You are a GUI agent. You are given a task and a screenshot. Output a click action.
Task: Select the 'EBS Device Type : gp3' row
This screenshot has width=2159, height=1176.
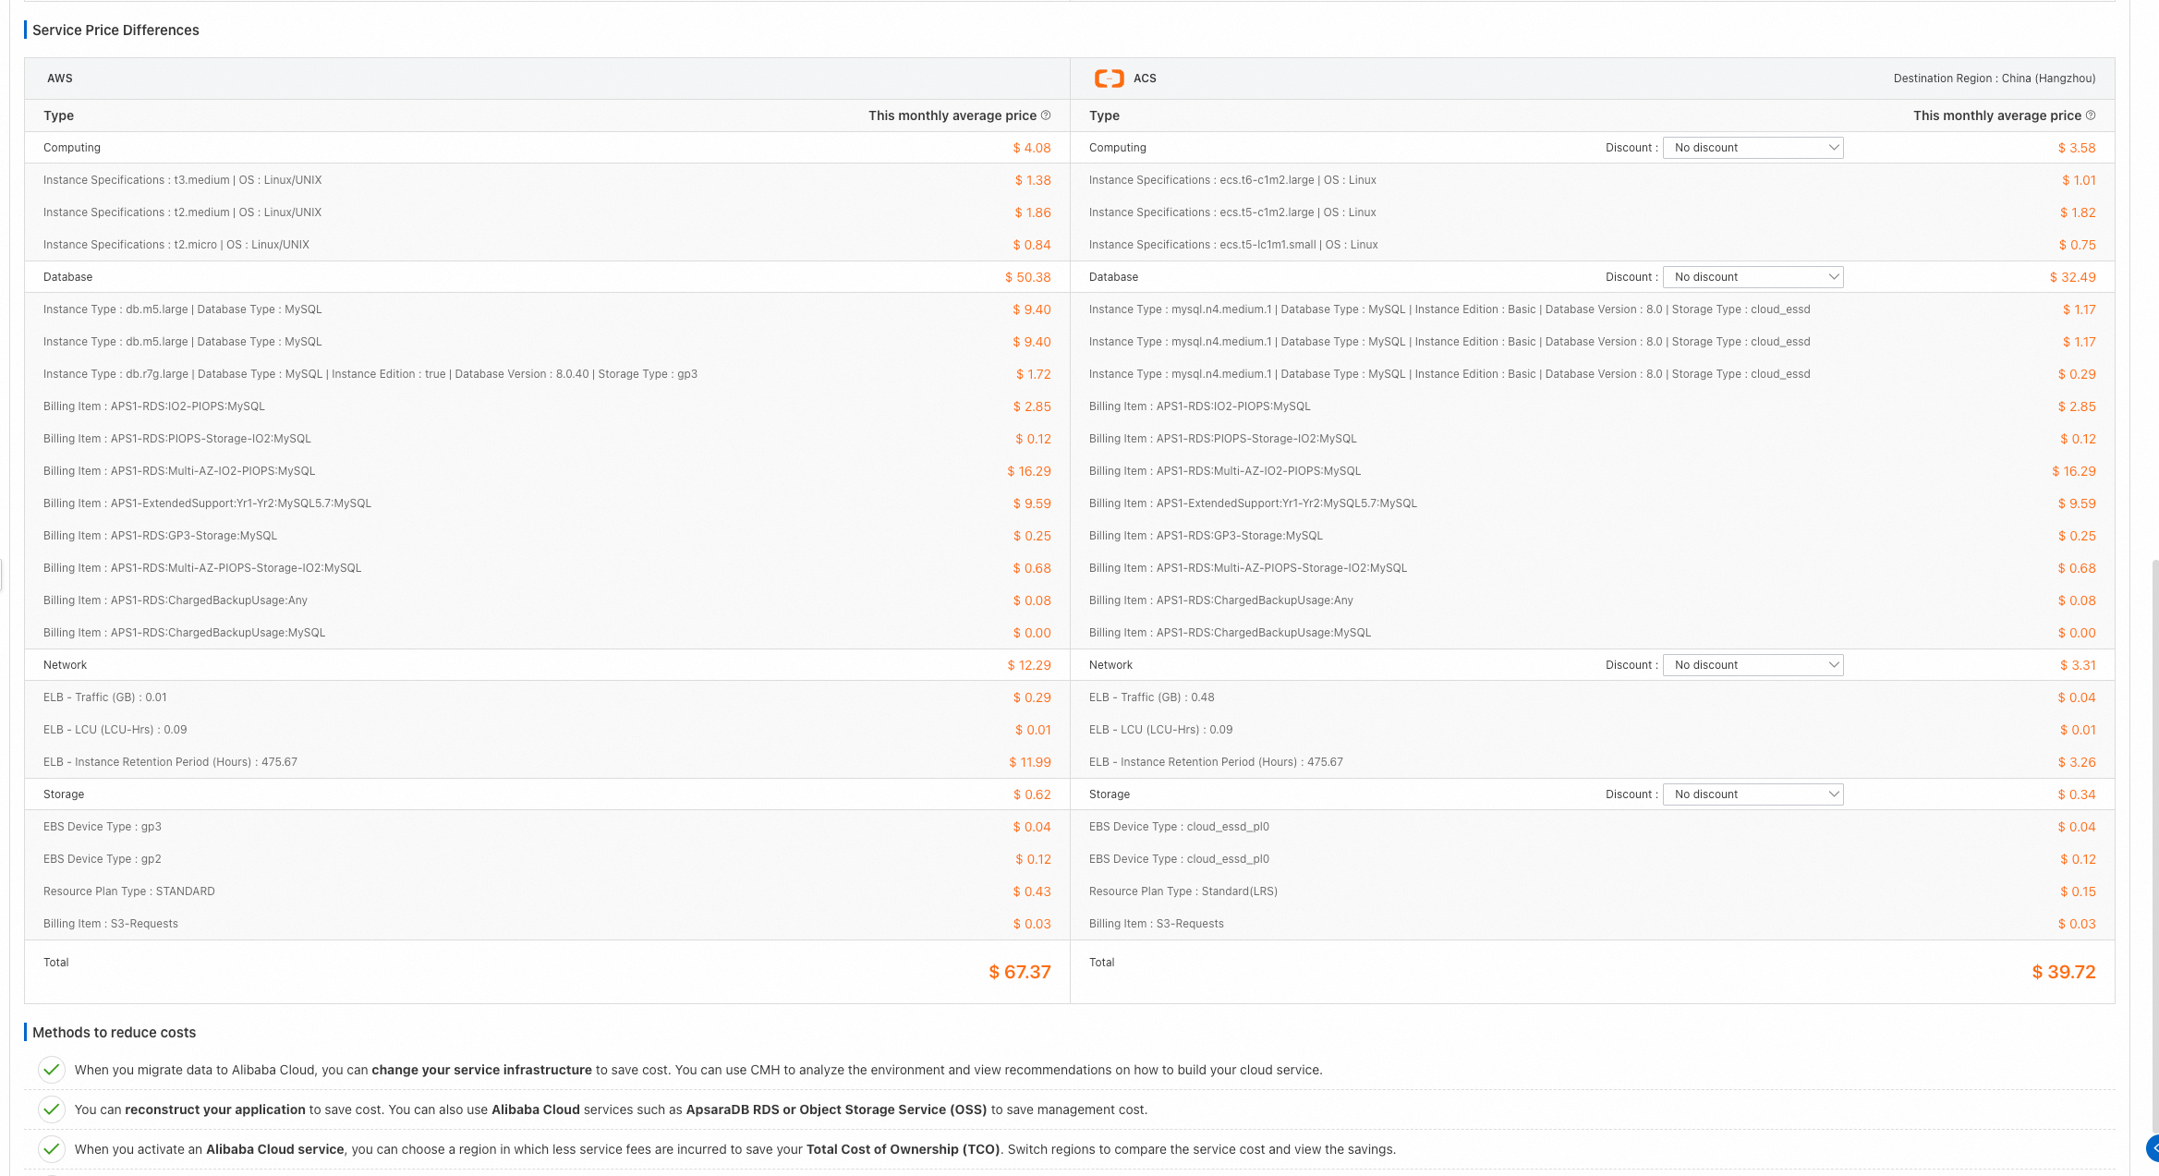pos(547,827)
